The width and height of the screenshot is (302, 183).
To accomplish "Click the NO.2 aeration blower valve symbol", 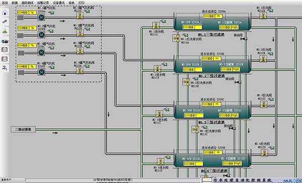I will point(80,34).
